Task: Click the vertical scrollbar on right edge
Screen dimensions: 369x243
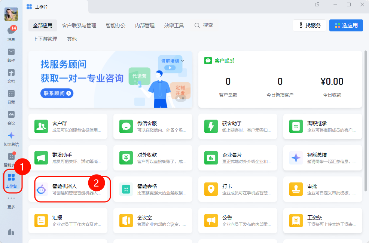Action: (x=366, y=121)
